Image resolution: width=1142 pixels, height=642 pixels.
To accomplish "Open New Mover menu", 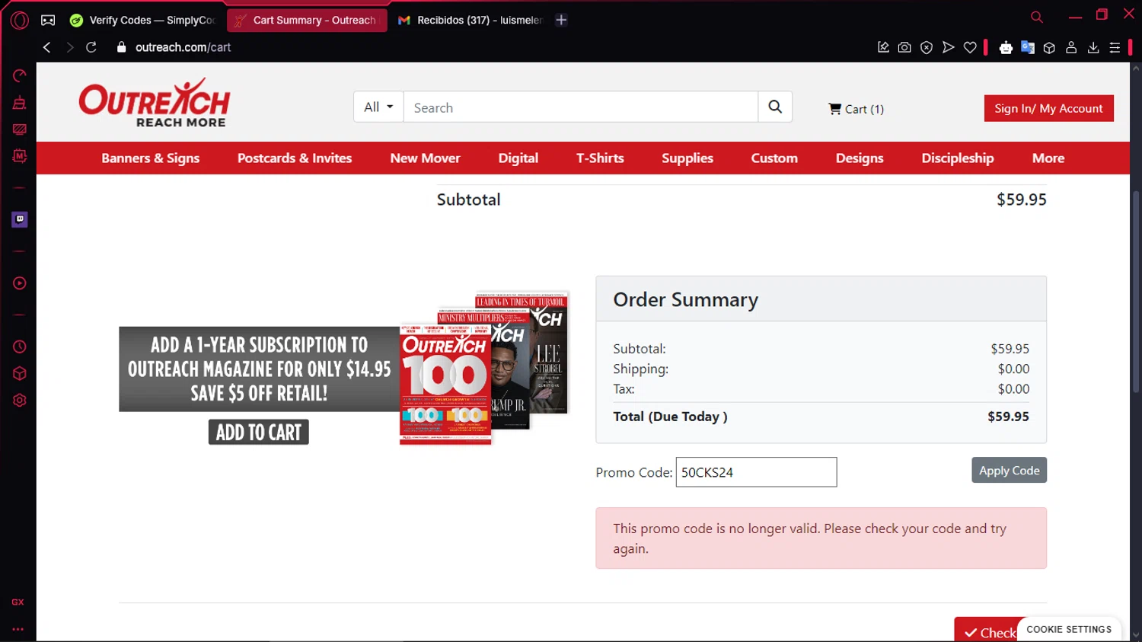I will (425, 158).
